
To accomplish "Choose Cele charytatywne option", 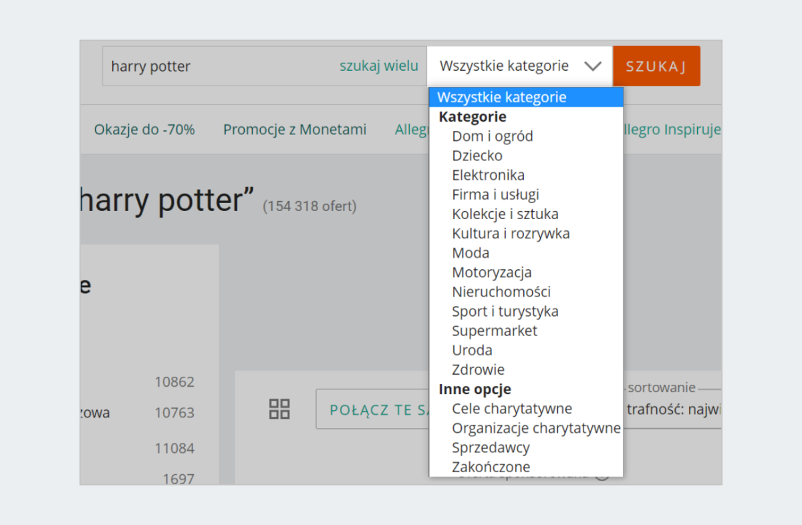I will tap(511, 408).
